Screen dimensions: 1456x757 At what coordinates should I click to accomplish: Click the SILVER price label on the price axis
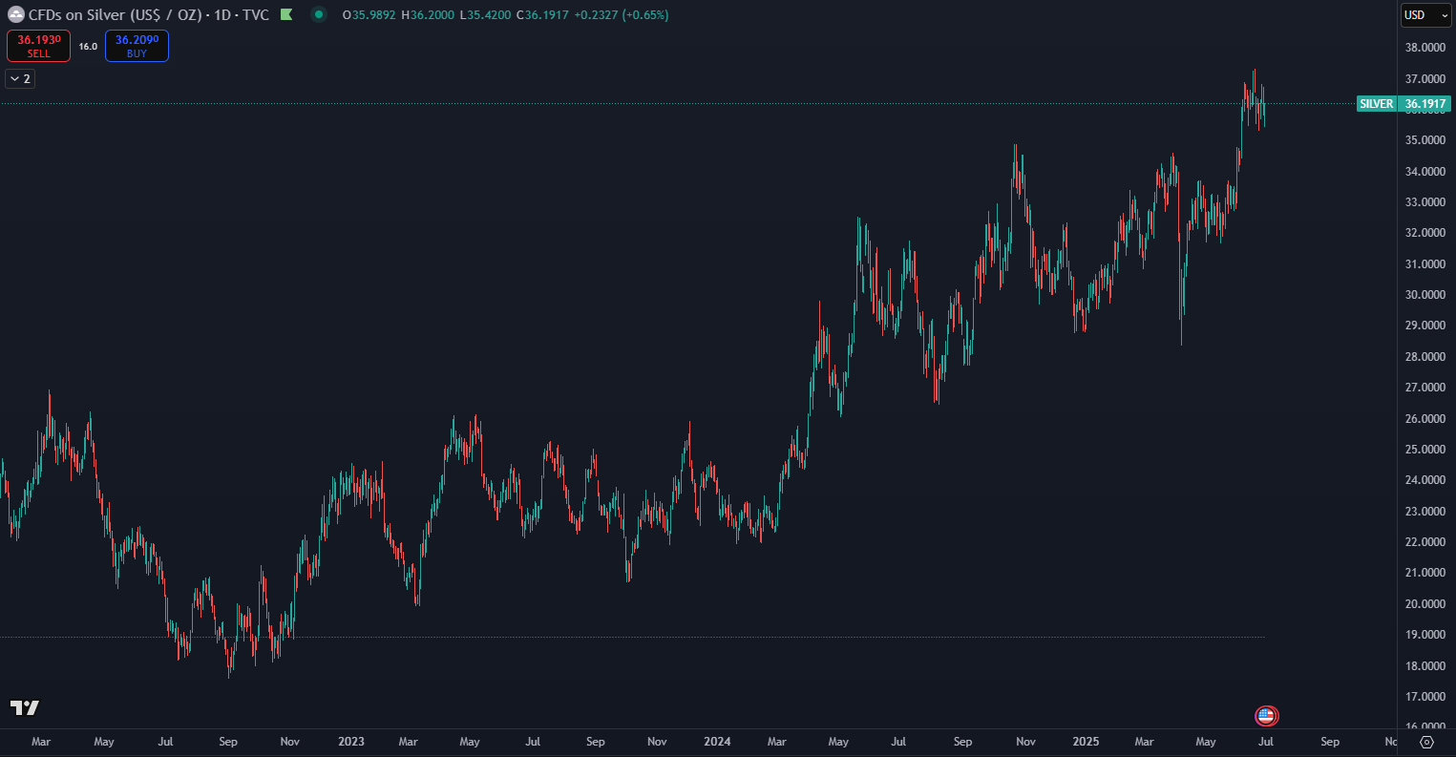(x=1376, y=103)
